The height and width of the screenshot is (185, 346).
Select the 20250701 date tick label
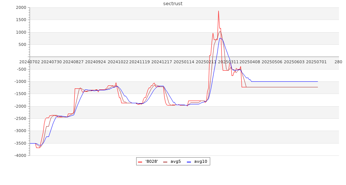pyautogui.click(x=316, y=62)
